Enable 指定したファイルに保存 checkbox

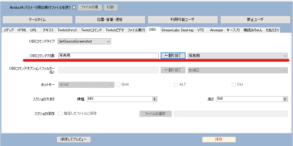60,113
